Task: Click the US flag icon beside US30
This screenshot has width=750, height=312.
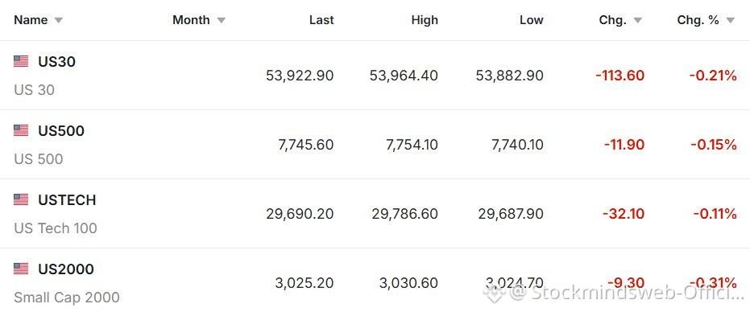Action: 21,61
